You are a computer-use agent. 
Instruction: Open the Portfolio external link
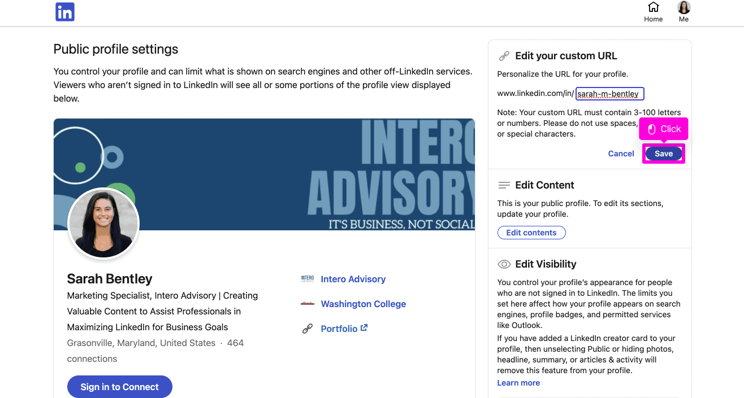point(344,329)
